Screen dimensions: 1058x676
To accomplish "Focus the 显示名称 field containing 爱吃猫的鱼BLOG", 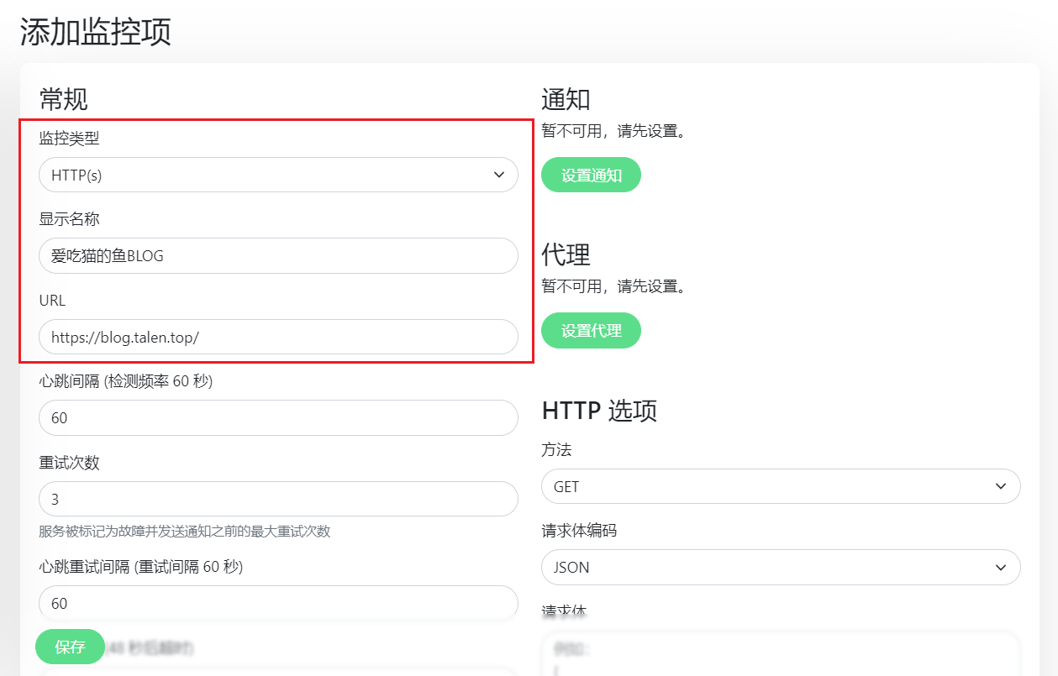I will coord(278,256).
